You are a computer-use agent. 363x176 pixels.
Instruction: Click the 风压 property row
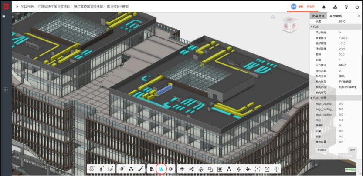[x=335, y=120]
